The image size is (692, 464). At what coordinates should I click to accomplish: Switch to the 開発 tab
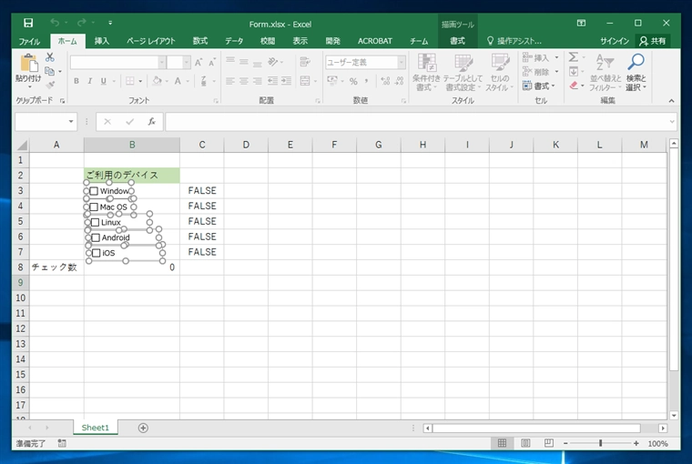coord(332,41)
